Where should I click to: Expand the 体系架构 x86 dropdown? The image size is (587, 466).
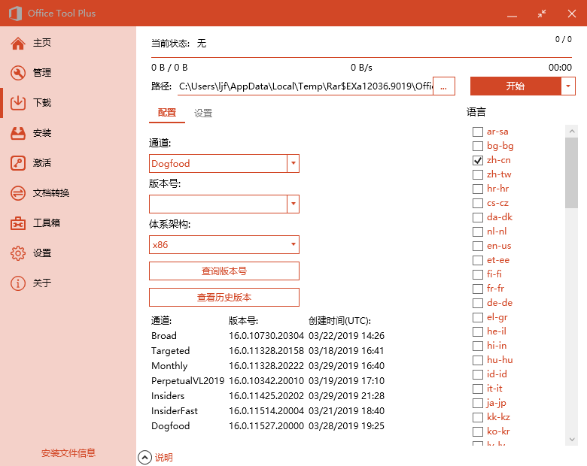(x=293, y=244)
